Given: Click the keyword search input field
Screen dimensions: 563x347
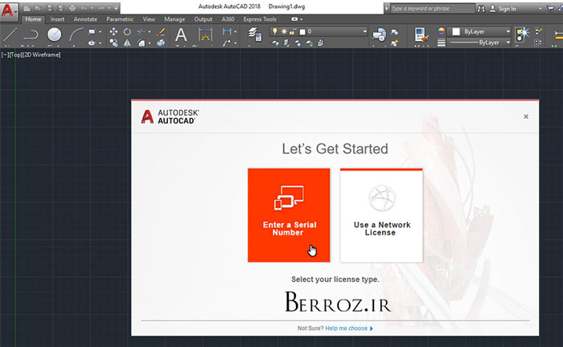Looking at the screenshot, I should tap(433, 8).
